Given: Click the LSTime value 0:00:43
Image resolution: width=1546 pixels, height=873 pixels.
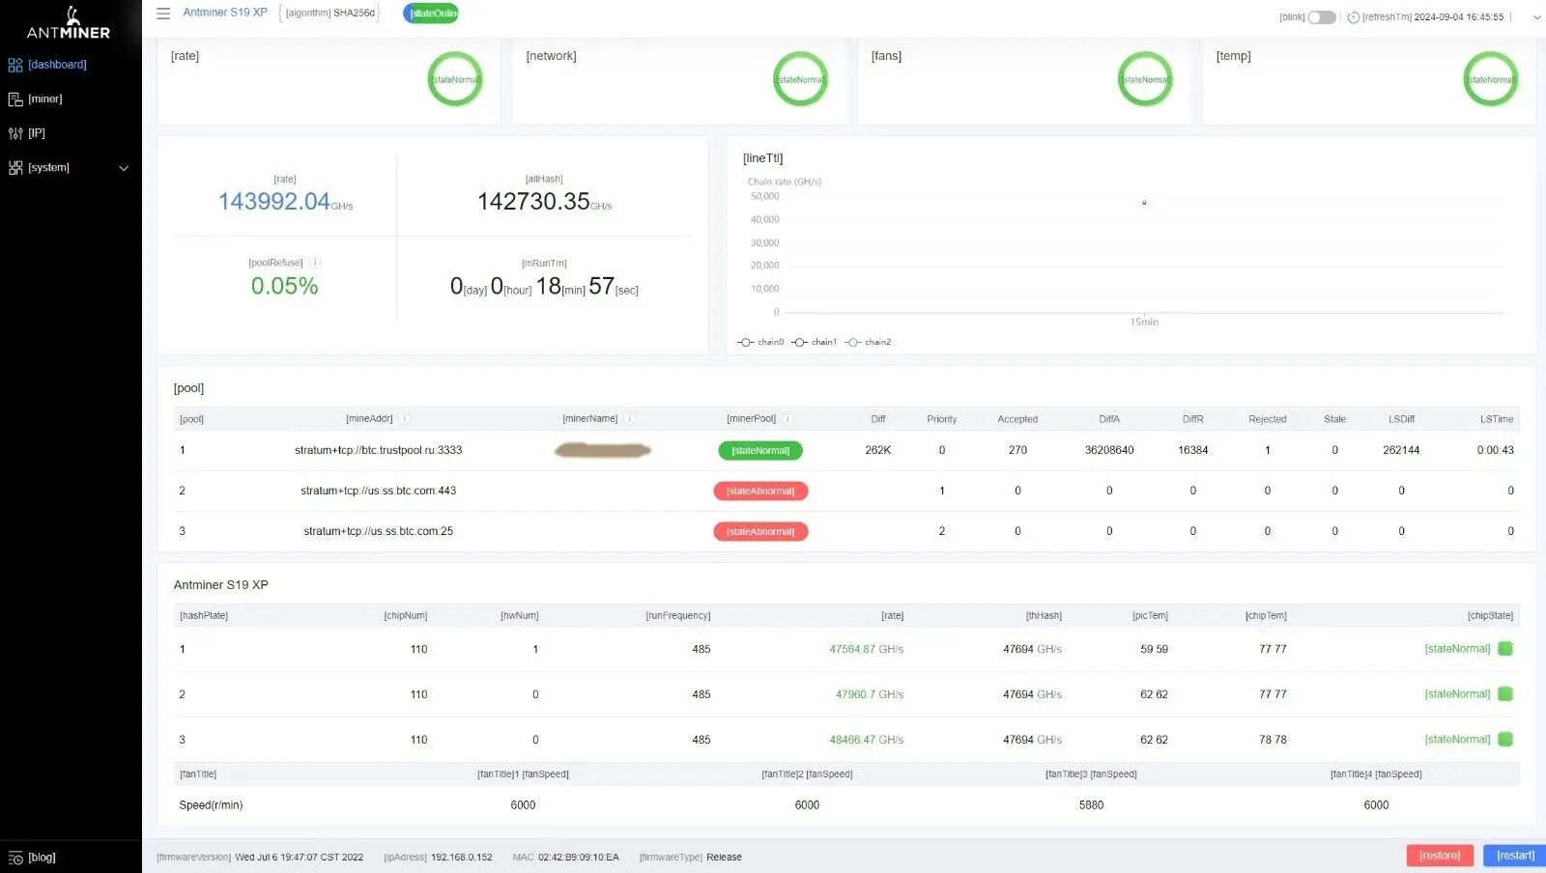Looking at the screenshot, I should (x=1495, y=451).
